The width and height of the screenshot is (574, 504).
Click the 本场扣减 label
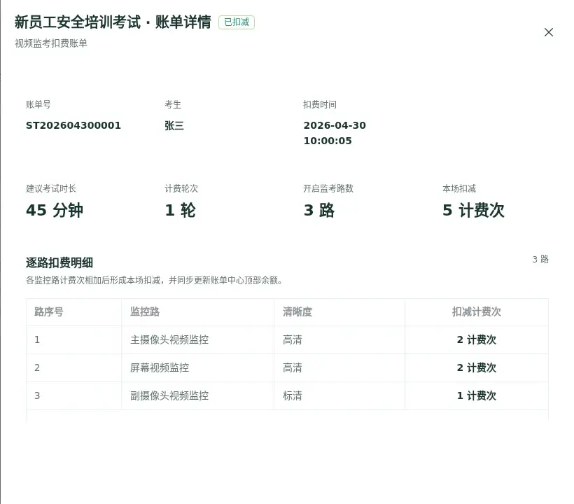point(459,188)
